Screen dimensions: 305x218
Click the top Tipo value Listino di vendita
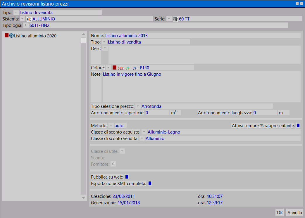pyautogui.click(x=36, y=13)
